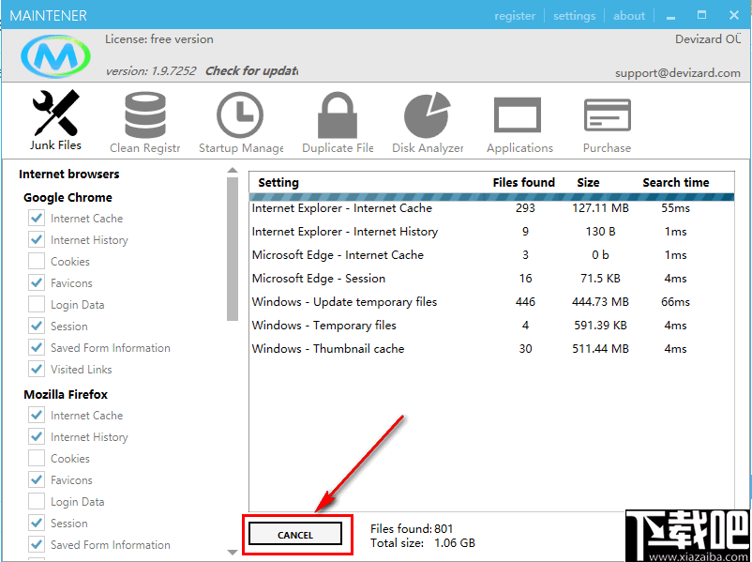This screenshot has width=752, height=562.
Task: Open the Duplicate Files padlock icon
Action: pyautogui.click(x=338, y=115)
